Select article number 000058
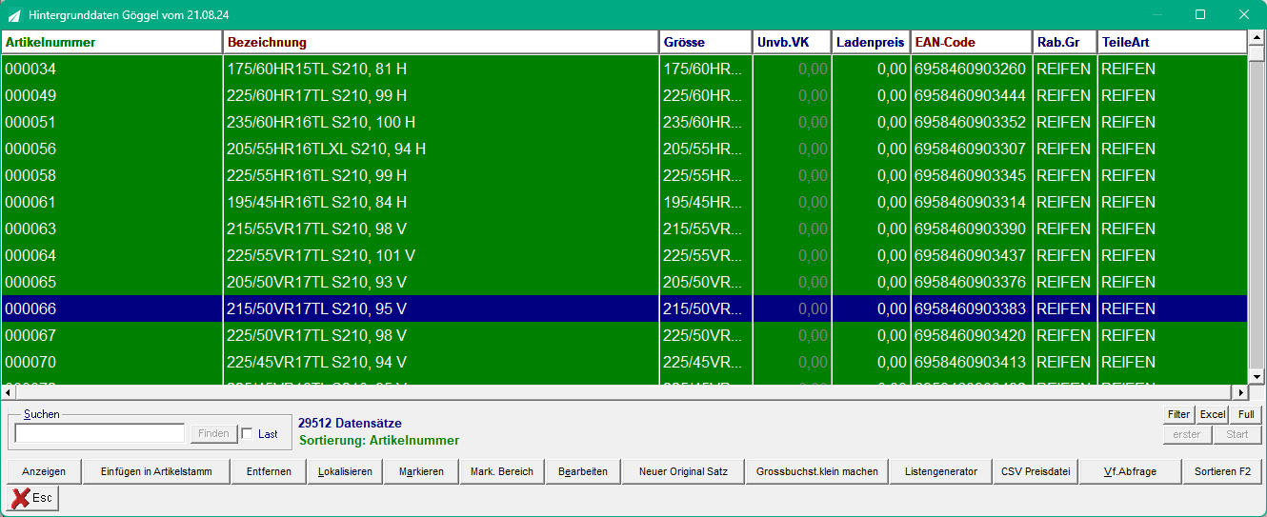1267x517 pixels. pos(30,175)
